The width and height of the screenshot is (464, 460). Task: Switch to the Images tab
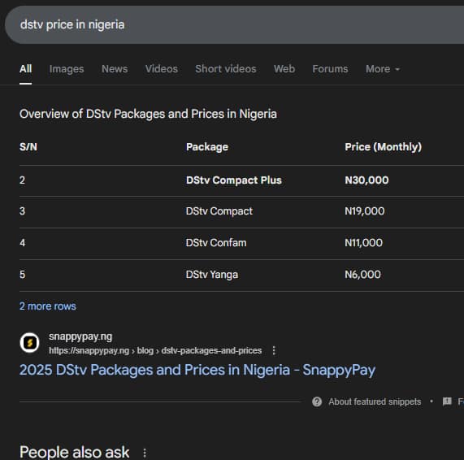[67, 68]
